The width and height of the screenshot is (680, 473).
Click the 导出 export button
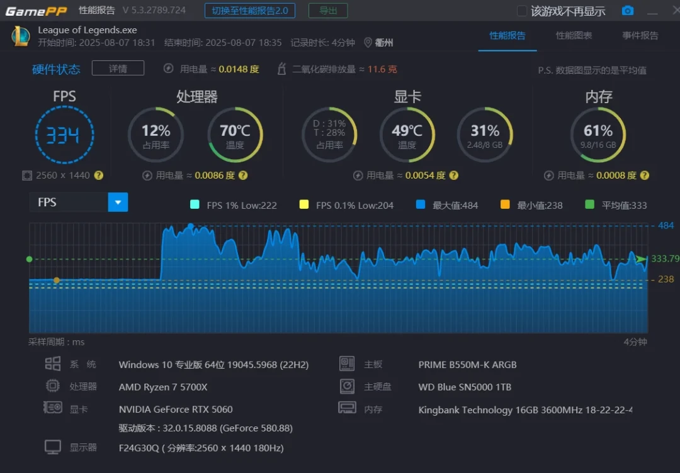pyautogui.click(x=328, y=11)
